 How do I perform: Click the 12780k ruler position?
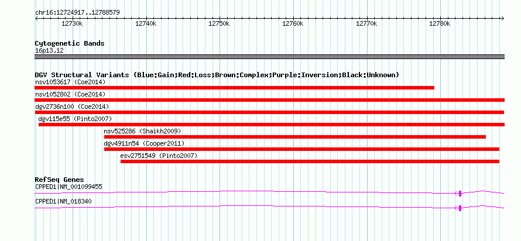click(x=440, y=24)
